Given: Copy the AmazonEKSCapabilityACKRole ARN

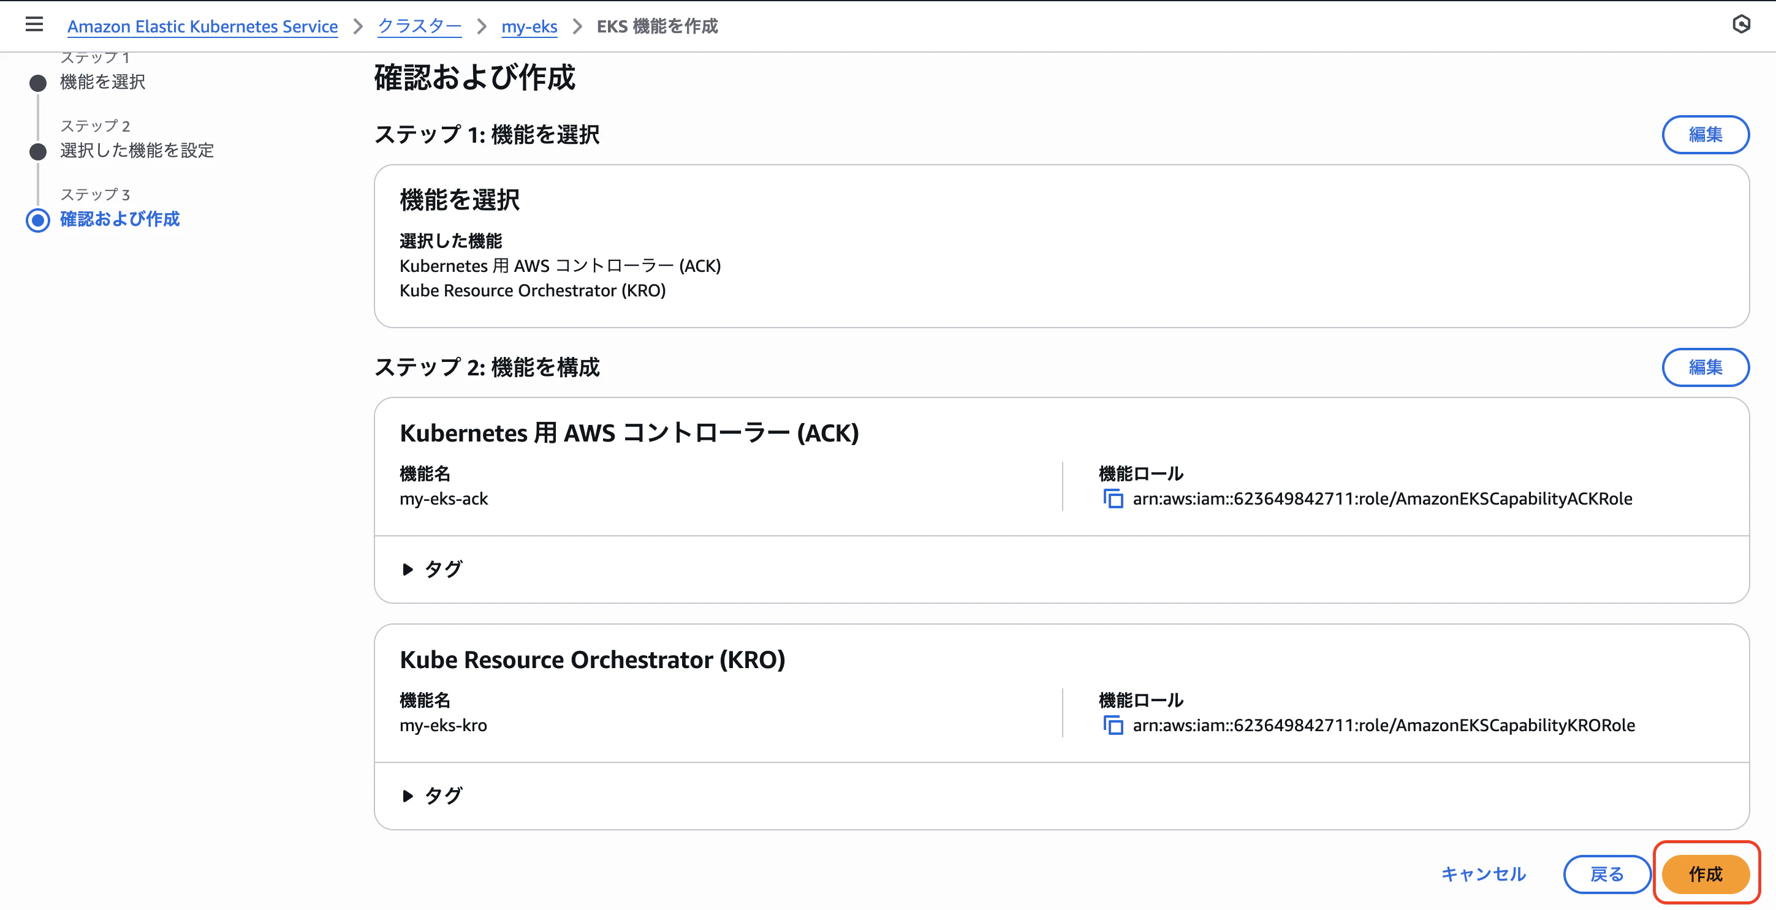Looking at the screenshot, I should tap(1114, 498).
